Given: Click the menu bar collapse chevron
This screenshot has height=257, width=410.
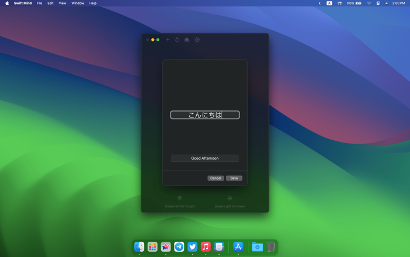Looking at the screenshot, I should tap(320, 3).
